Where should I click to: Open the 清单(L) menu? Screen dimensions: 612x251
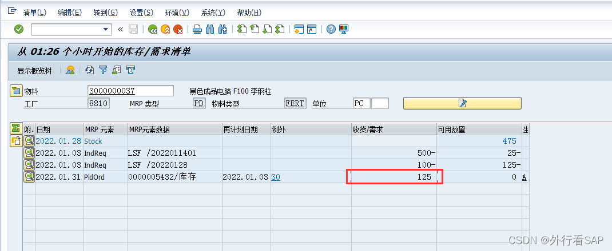point(35,13)
